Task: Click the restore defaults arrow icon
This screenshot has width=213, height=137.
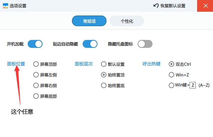Action: [x=156, y=6]
